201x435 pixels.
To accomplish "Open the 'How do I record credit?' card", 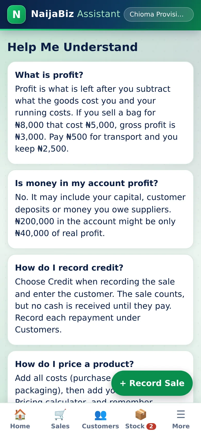I will pyautogui.click(x=100, y=300).
